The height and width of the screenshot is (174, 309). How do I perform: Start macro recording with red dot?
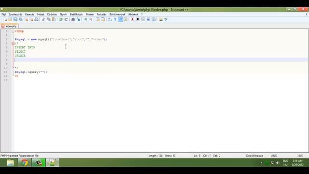133,19
